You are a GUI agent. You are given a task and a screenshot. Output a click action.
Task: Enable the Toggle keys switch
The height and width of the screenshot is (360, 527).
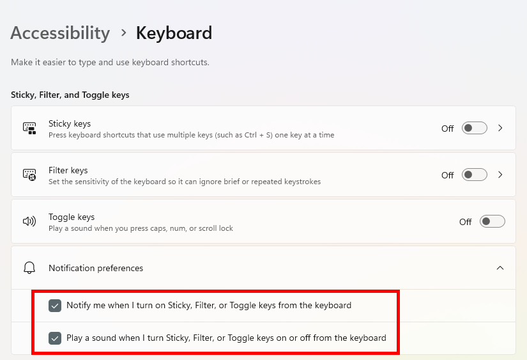(492, 221)
